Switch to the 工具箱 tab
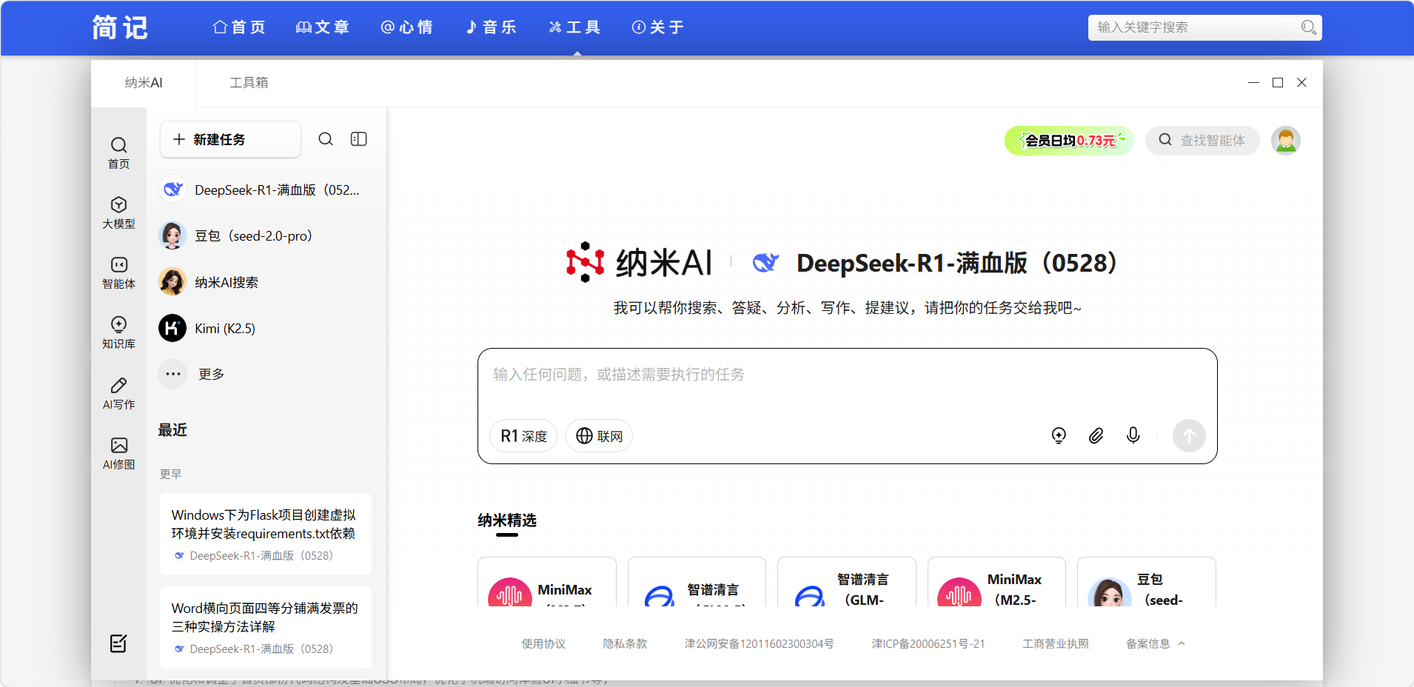The height and width of the screenshot is (687, 1414). [x=249, y=83]
